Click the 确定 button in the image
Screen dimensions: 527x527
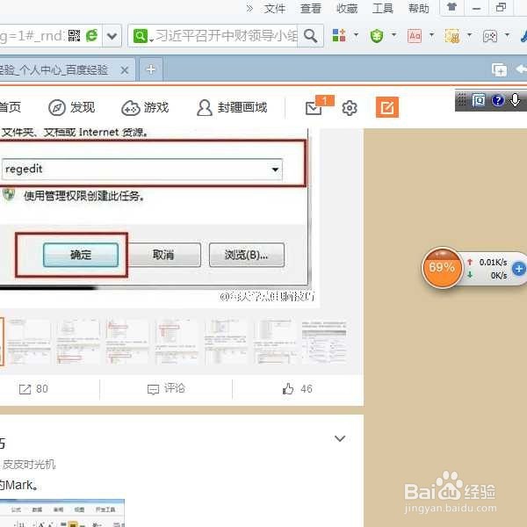coord(81,255)
